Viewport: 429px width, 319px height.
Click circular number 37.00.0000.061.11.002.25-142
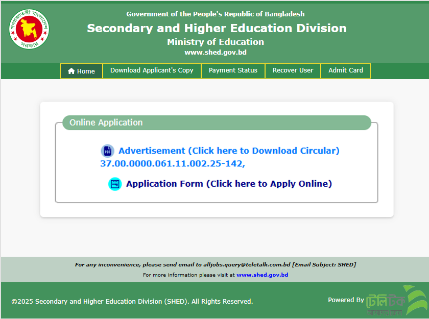172,164
